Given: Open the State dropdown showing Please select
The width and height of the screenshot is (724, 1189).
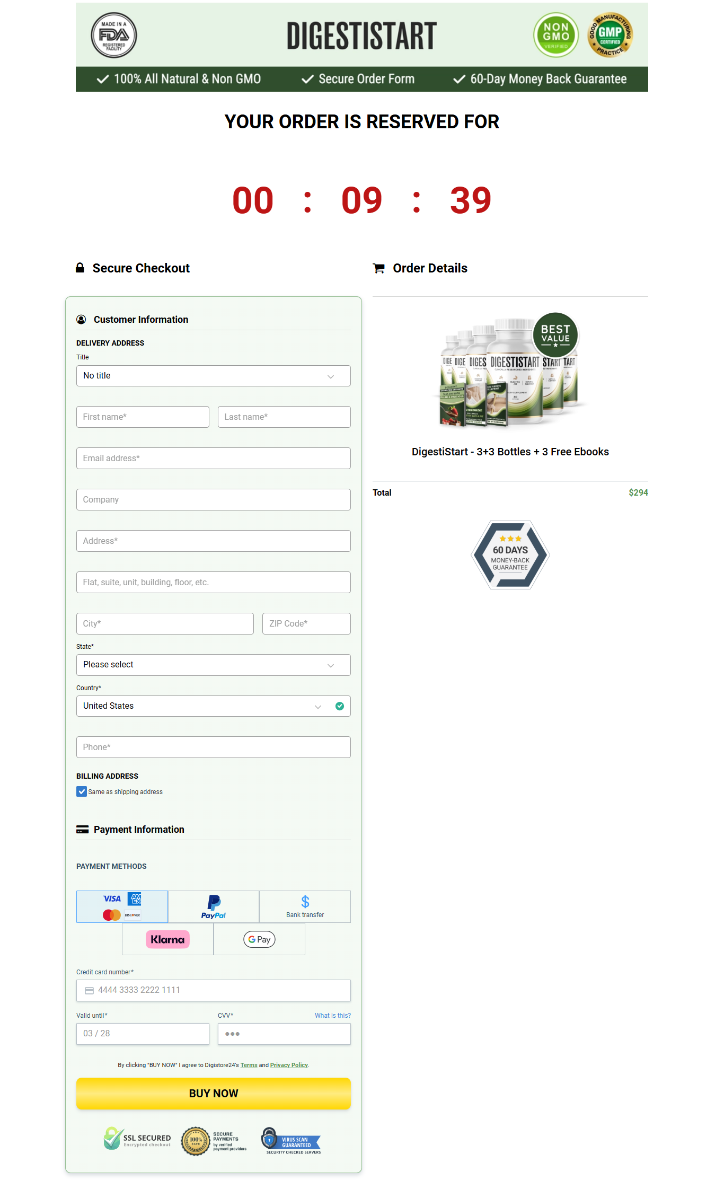Looking at the screenshot, I should [214, 665].
